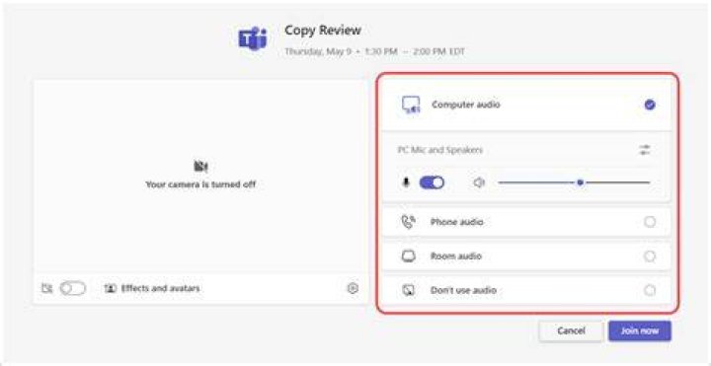The width and height of the screenshot is (711, 366).
Task: Turn off the microphone toggle
Action: click(432, 183)
